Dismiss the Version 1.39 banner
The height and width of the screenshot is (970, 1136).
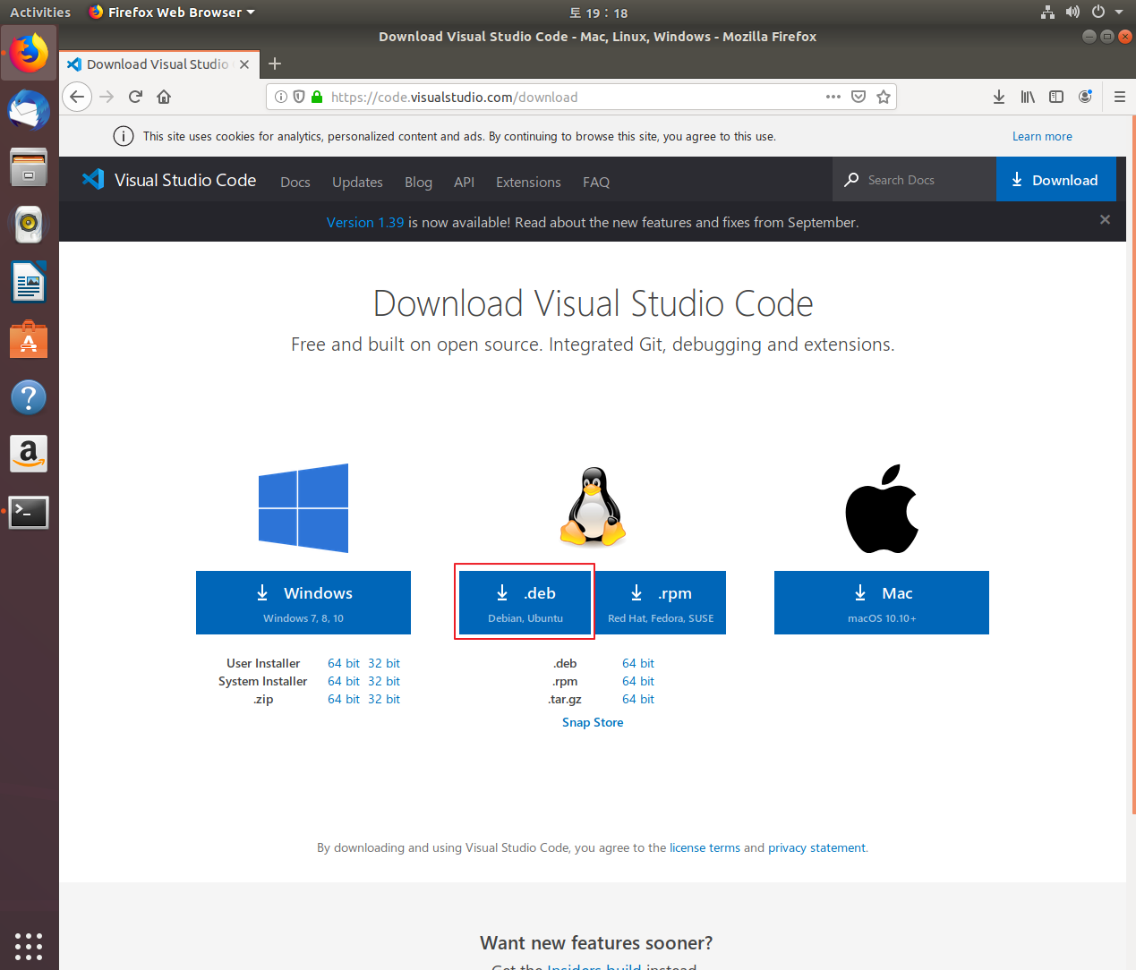coord(1105,219)
